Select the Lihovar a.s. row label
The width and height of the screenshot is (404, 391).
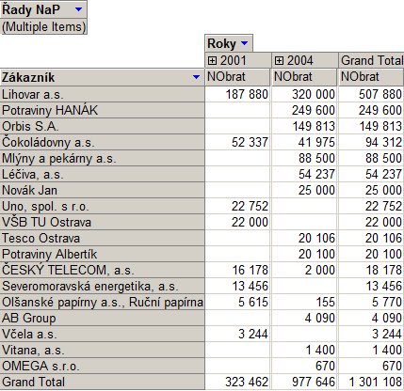point(103,94)
